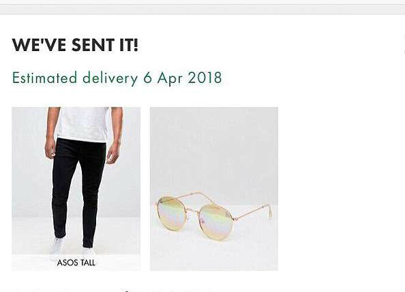
Task: Click the partial element at the right edge
Action: pos(404,45)
